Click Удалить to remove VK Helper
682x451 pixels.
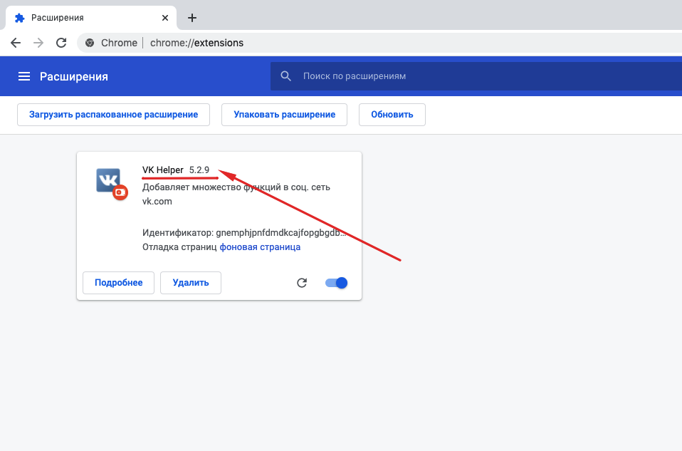tap(191, 283)
